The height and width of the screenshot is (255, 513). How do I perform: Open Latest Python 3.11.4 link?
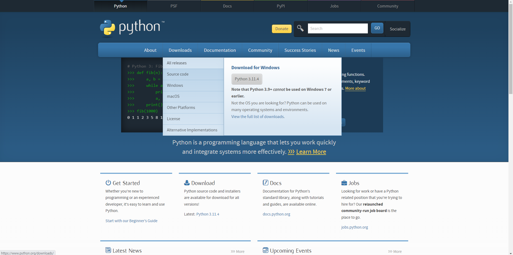[x=208, y=214]
